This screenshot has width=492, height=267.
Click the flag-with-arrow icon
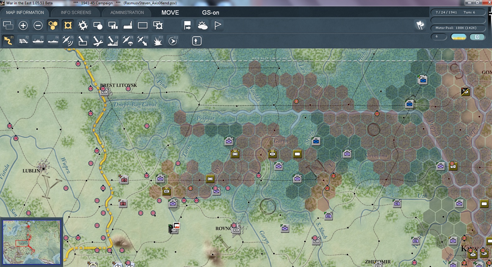click(187, 25)
